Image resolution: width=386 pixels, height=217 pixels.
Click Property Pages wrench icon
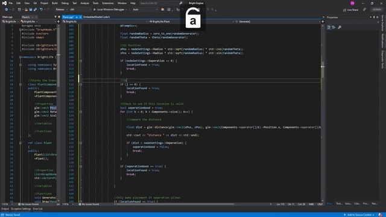point(340,27)
